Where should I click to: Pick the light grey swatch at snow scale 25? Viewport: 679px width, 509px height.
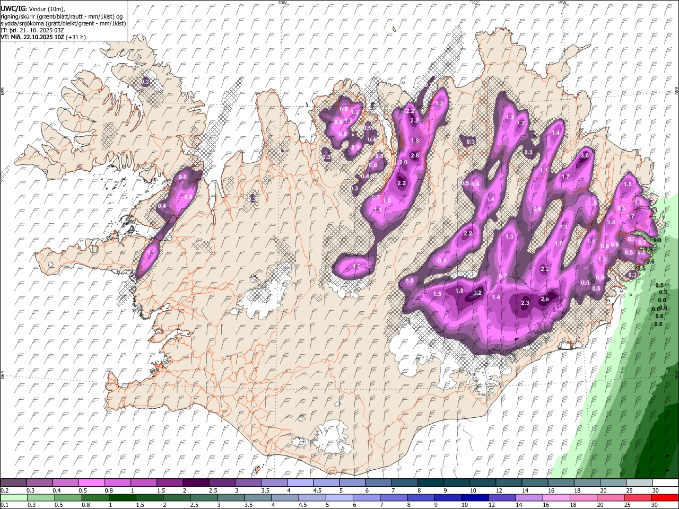point(639,482)
